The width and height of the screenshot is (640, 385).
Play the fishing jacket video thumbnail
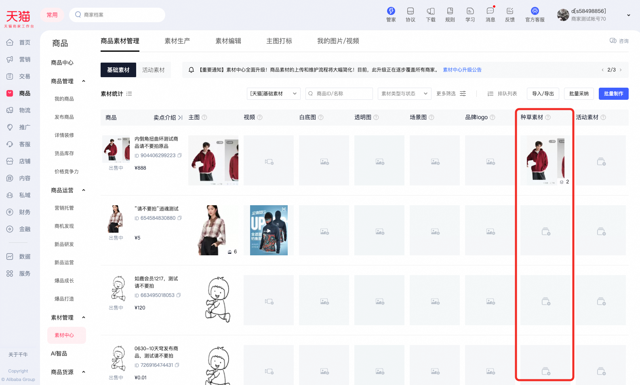(269, 230)
